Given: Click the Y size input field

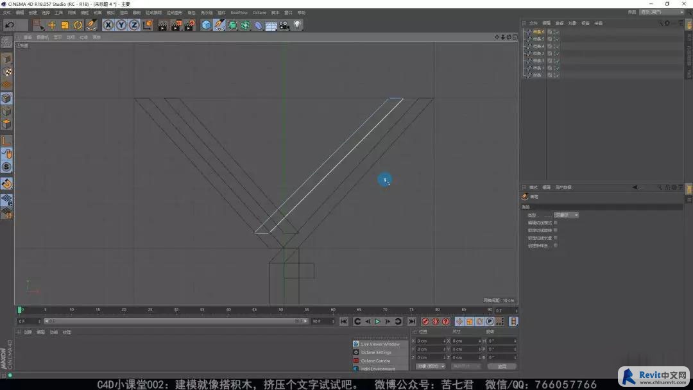Looking at the screenshot, I should coord(466,350).
